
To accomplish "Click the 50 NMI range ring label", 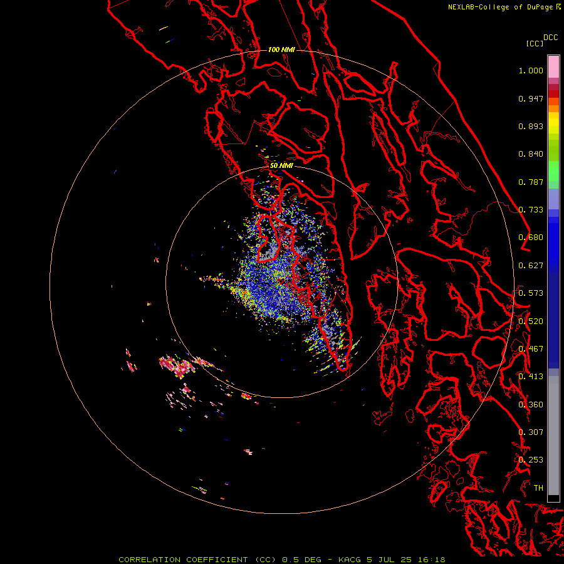I will click(x=281, y=165).
